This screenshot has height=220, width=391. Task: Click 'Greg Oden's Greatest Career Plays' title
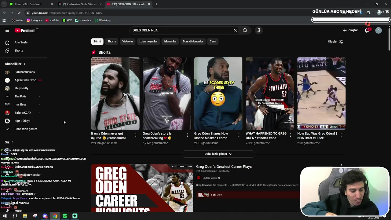[x=224, y=167]
